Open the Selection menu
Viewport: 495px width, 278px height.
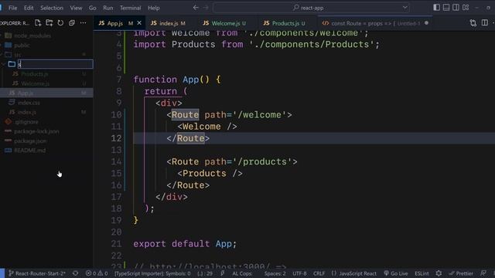(52, 8)
